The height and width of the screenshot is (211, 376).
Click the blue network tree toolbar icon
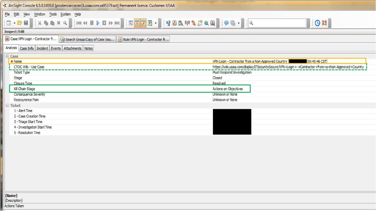point(168,23)
